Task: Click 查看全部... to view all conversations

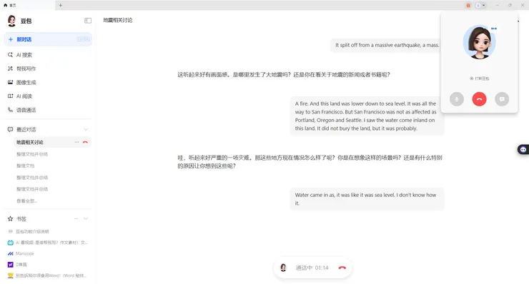Action: [26, 201]
